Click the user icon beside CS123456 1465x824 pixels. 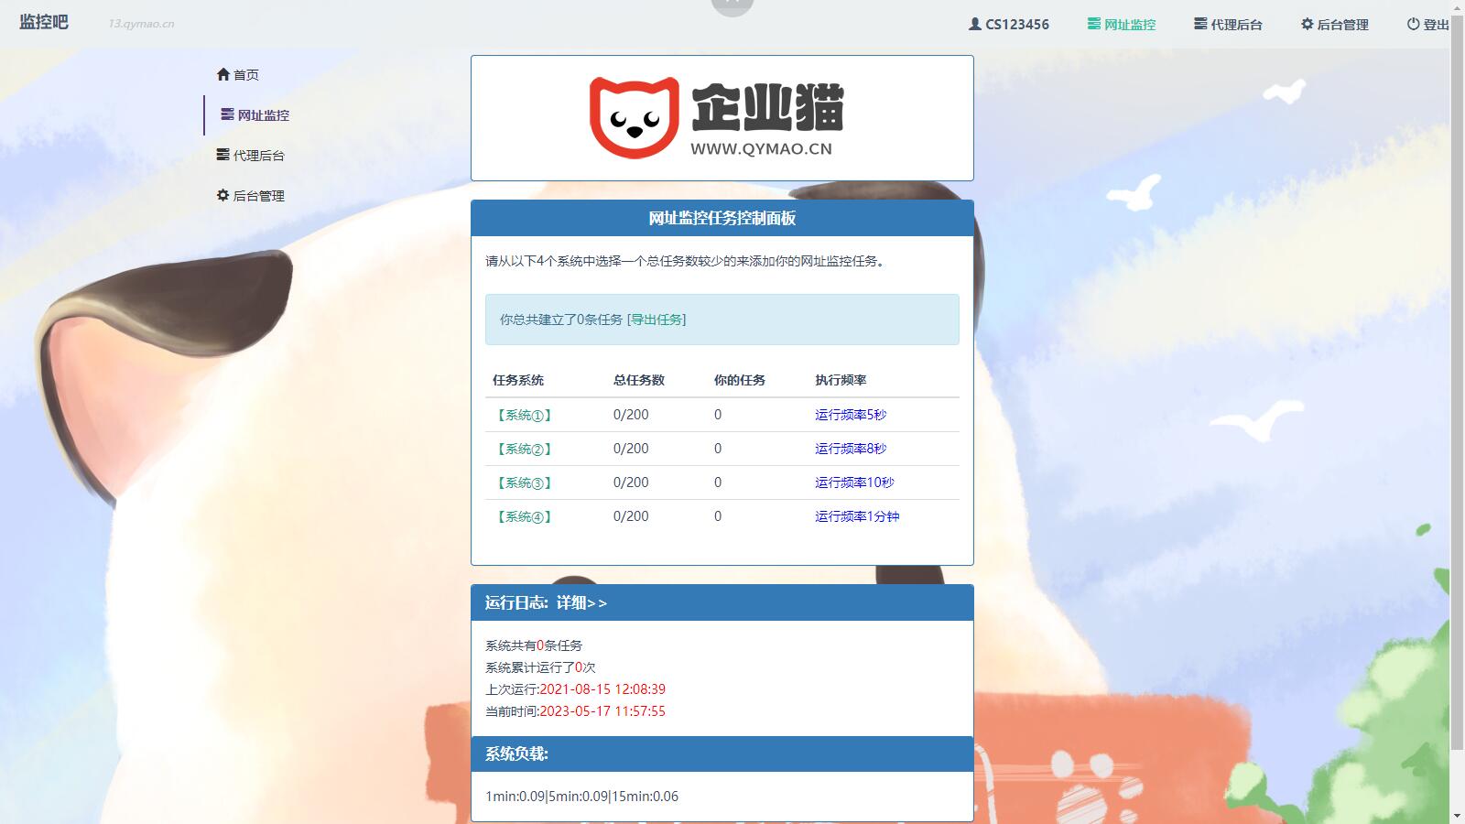coord(974,24)
